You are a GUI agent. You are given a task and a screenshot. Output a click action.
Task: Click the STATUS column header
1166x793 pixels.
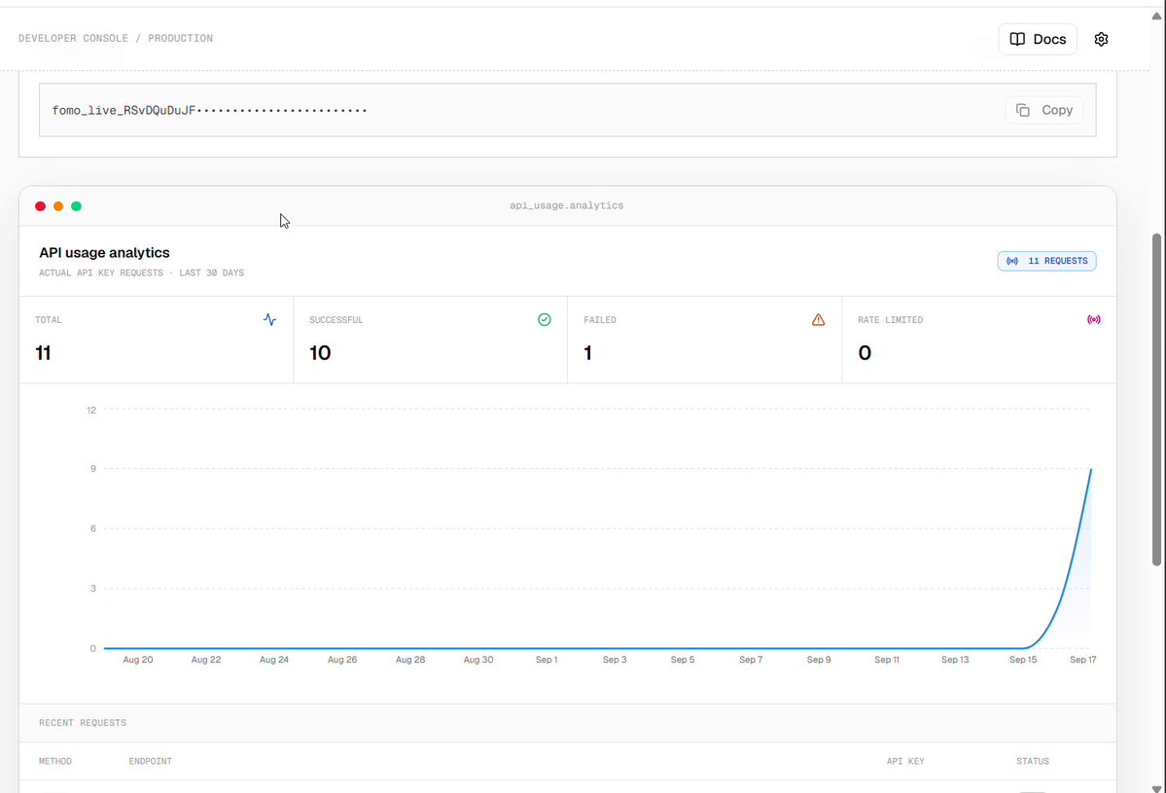[x=1033, y=761]
